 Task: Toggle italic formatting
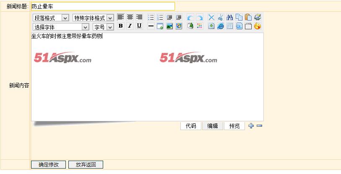click(130, 26)
